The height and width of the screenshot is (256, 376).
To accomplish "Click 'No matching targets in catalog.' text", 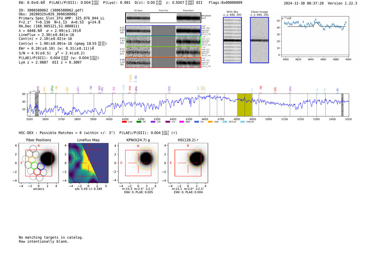I will coord(51,237).
